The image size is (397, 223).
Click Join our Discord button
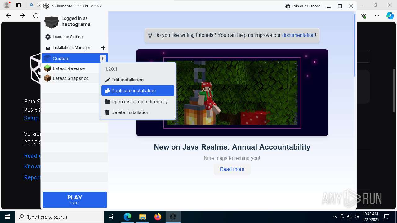pyautogui.click(x=303, y=6)
